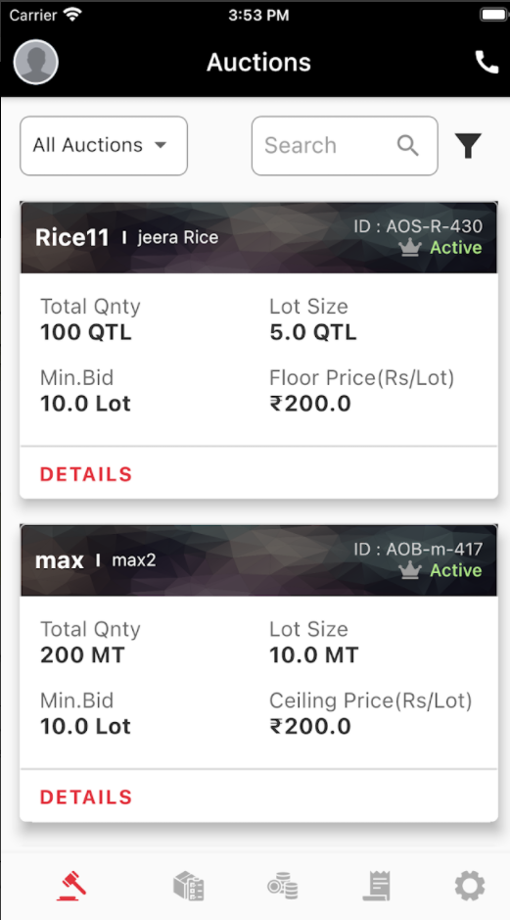
Task: Open the funnel filter icon
Action: [468, 146]
